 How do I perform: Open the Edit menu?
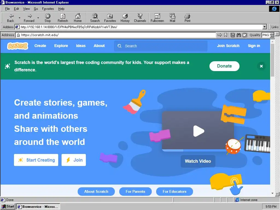click(16, 9)
